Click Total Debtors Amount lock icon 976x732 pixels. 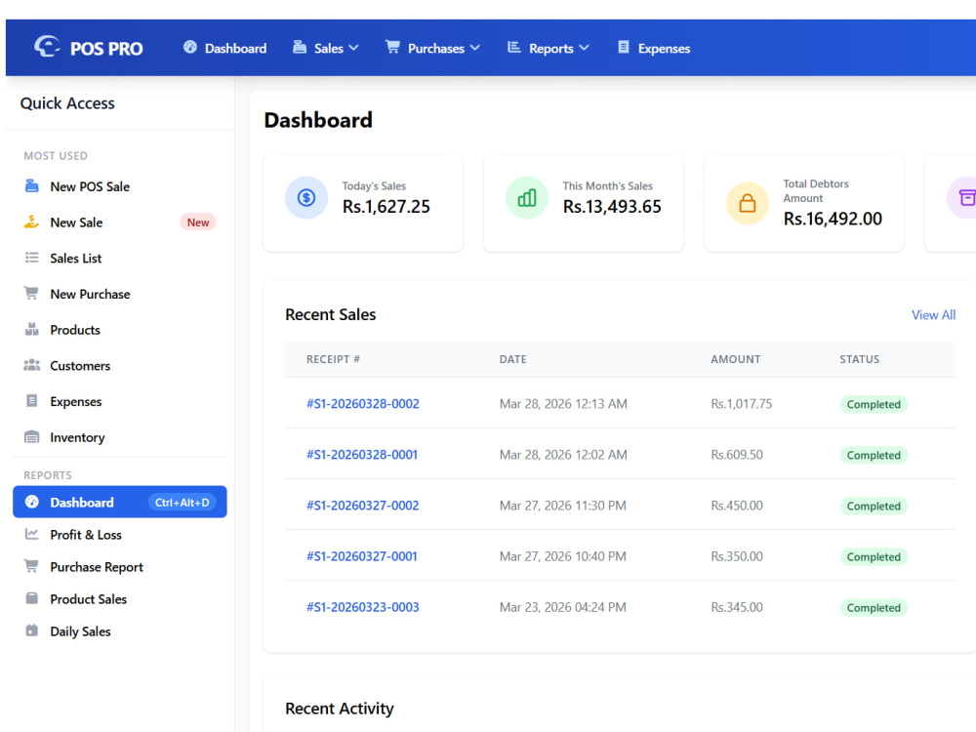point(747,204)
